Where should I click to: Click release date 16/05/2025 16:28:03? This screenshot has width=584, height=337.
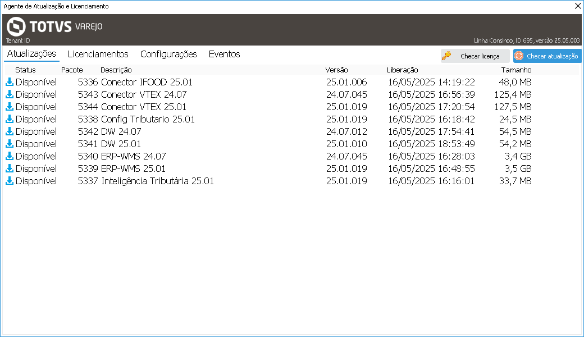[431, 156]
